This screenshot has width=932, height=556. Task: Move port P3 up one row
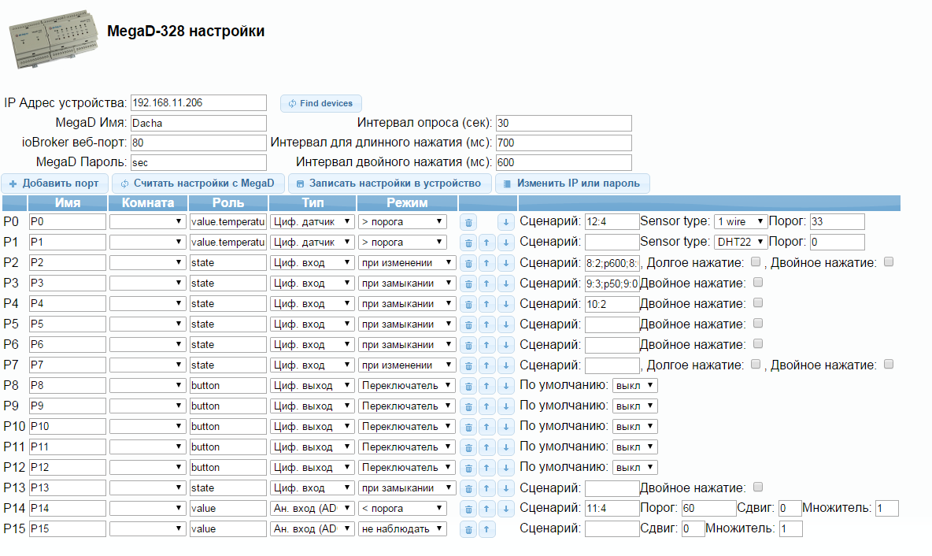click(x=486, y=284)
